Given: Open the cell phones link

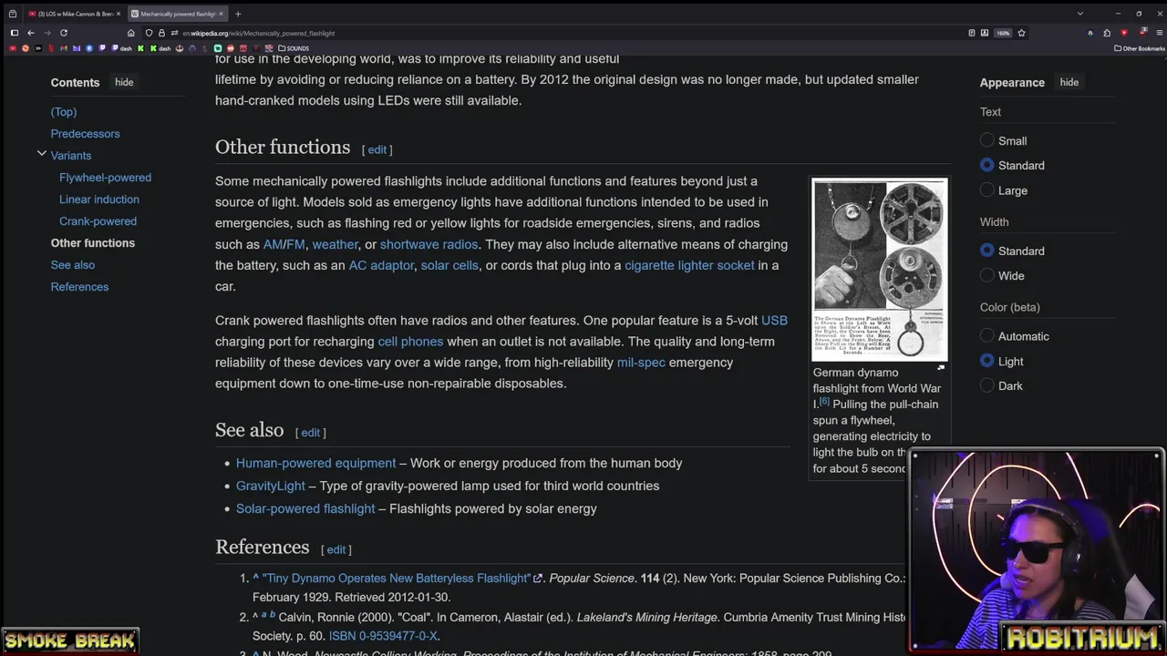Looking at the screenshot, I should 410,341.
